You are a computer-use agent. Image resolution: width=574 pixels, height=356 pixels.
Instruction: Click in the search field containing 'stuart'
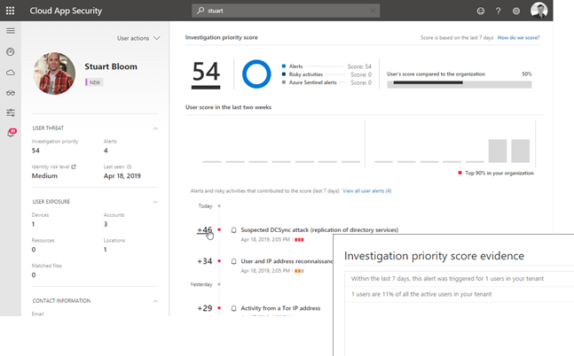click(284, 11)
